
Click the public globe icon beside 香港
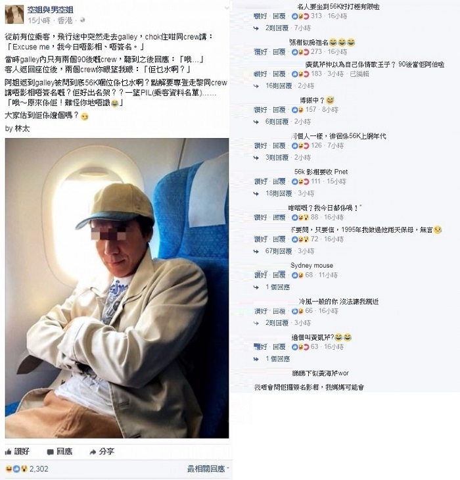[82, 20]
